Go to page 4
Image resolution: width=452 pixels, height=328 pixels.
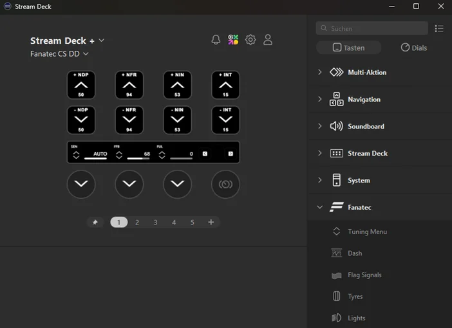[x=174, y=223]
